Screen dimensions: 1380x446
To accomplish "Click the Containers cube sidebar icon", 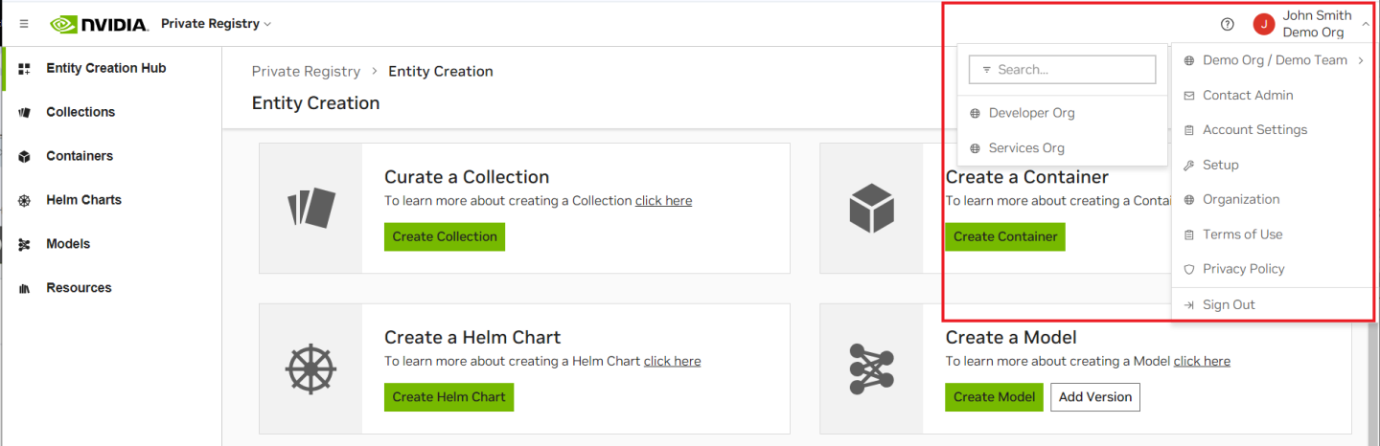I will pyautogui.click(x=24, y=156).
